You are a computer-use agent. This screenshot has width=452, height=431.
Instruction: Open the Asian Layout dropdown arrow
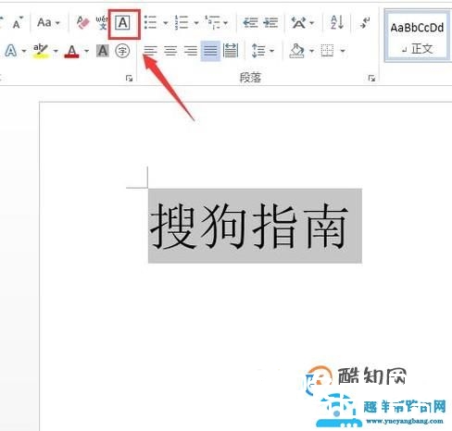(x=312, y=23)
